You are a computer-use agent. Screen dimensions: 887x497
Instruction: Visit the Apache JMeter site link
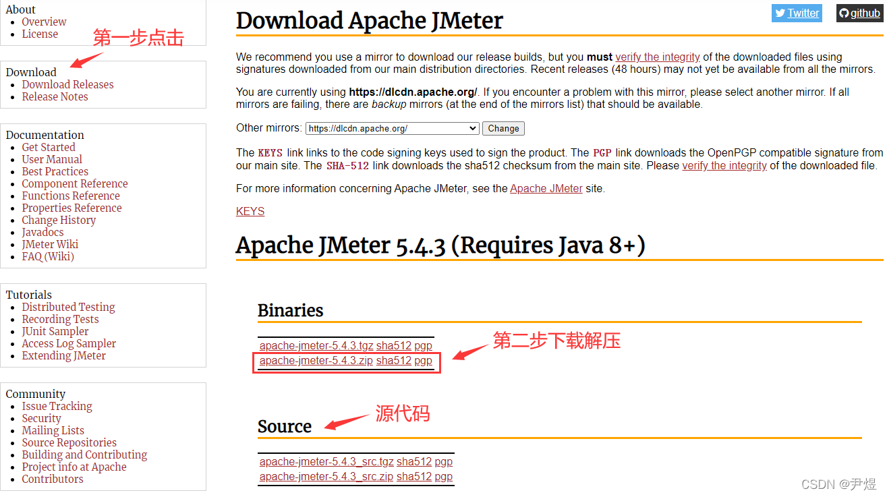pyautogui.click(x=546, y=188)
